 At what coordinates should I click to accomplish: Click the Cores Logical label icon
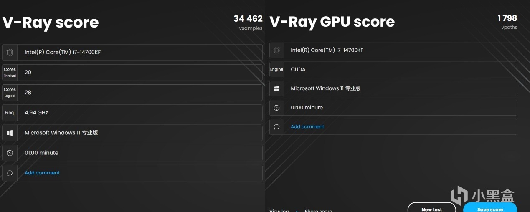tap(10, 92)
